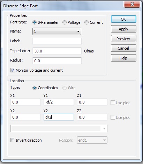Open the Name dropdown list

[x=57, y=31]
